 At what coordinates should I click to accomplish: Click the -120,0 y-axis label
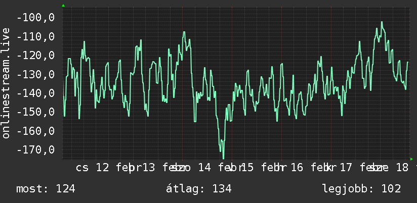pos(35,56)
